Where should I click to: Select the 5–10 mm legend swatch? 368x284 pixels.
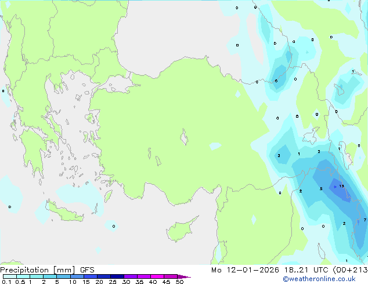point(63,276)
